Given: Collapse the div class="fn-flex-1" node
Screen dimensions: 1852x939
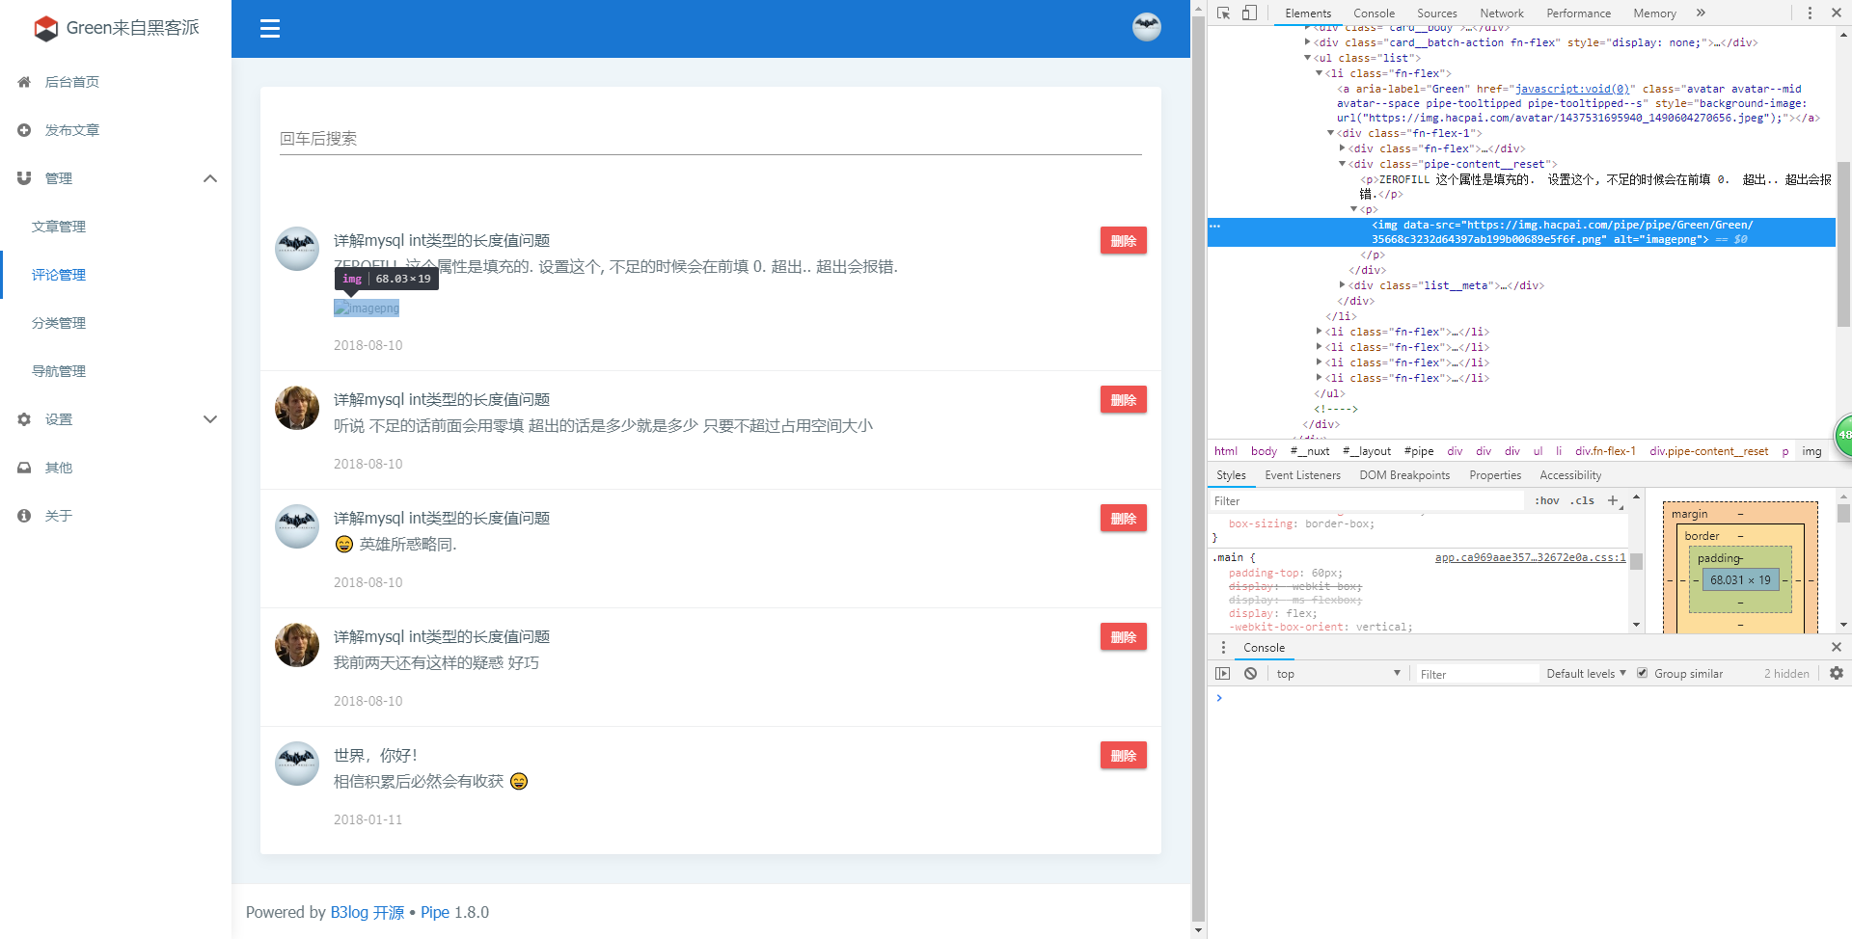Looking at the screenshot, I should [x=1330, y=133].
